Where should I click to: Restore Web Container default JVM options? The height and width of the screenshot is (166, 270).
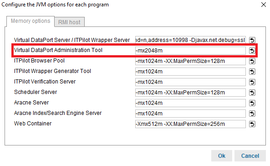pos(252,124)
